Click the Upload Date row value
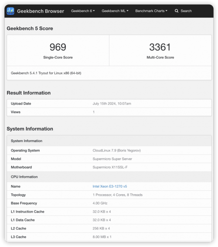Screen dimensions: 218x247 112,103
